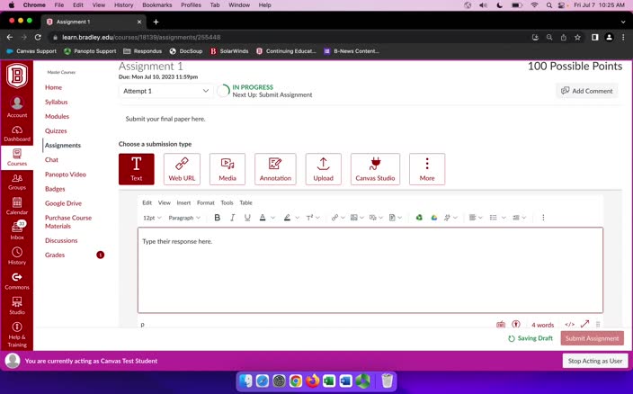The image size is (633, 394).
Task: Open the accessibility checker icon
Action: coord(516,325)
